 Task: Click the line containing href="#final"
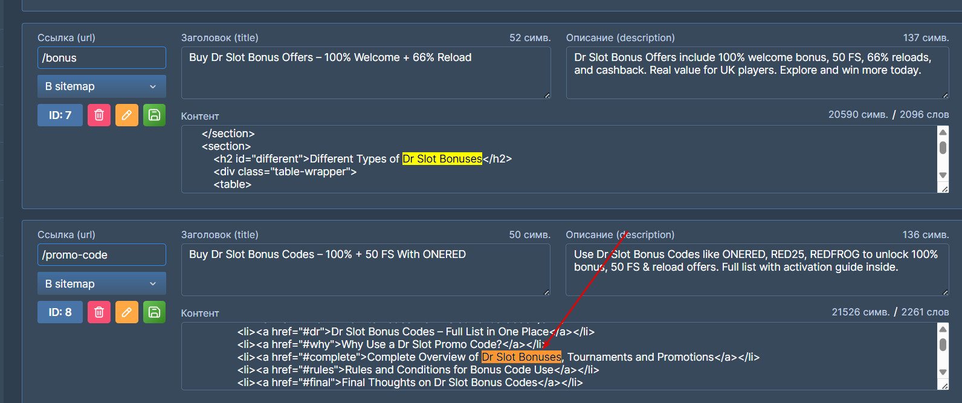click(x=410, y=382)
